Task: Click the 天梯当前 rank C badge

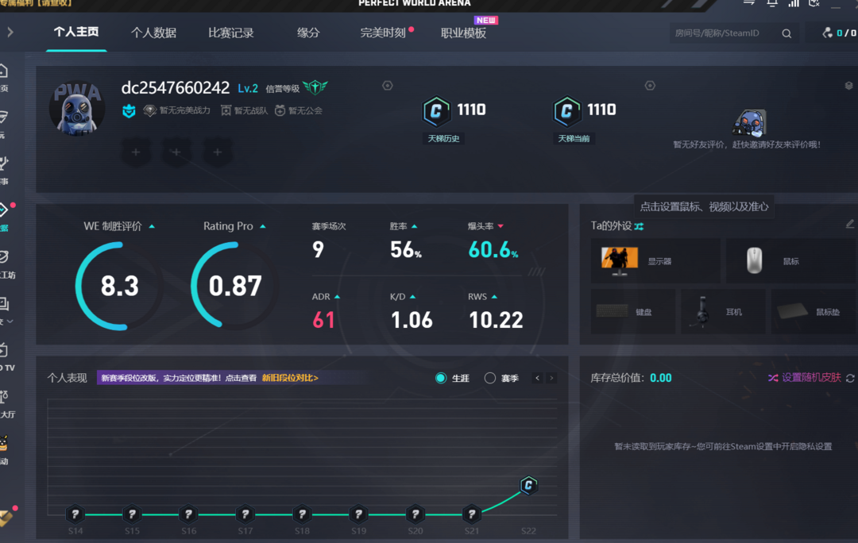Action: (x=566, y=112)
